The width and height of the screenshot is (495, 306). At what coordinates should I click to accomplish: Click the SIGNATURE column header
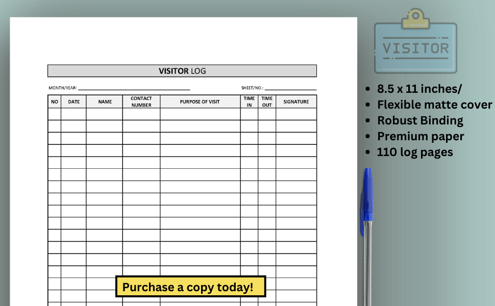pos(296,101)
